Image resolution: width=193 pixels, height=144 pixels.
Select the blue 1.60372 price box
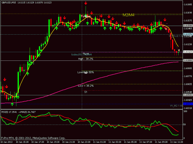point(188,104)
